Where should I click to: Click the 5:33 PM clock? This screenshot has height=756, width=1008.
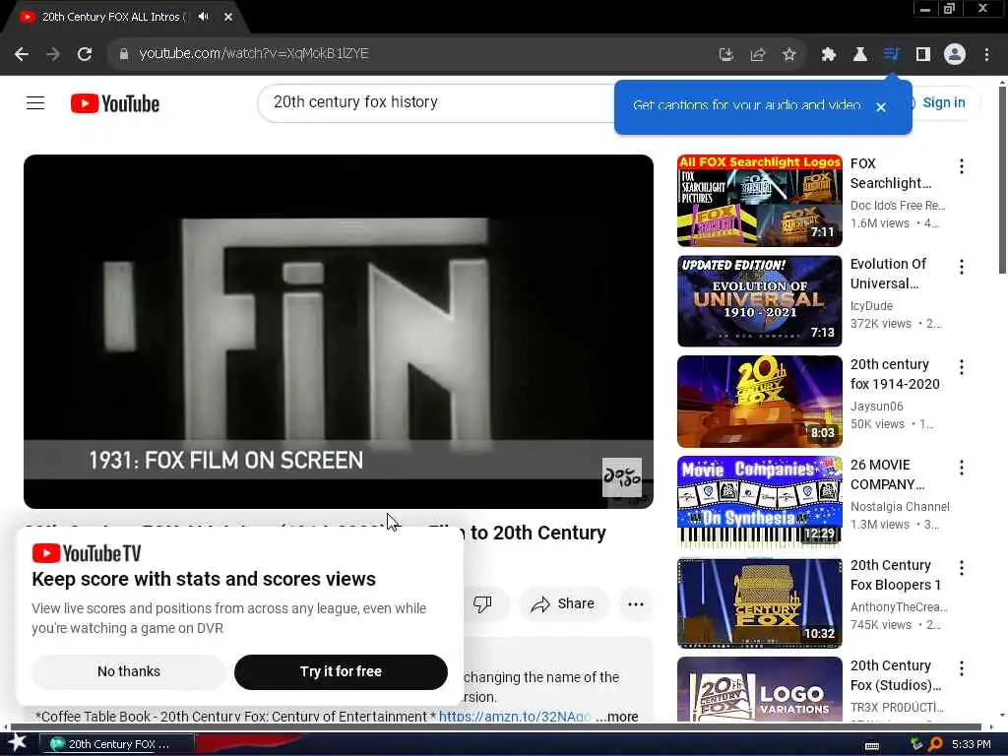click(971, 744)
